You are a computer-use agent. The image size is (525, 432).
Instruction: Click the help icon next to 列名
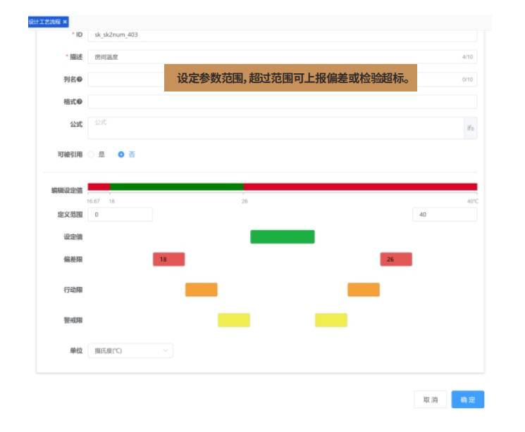[80, 79]
